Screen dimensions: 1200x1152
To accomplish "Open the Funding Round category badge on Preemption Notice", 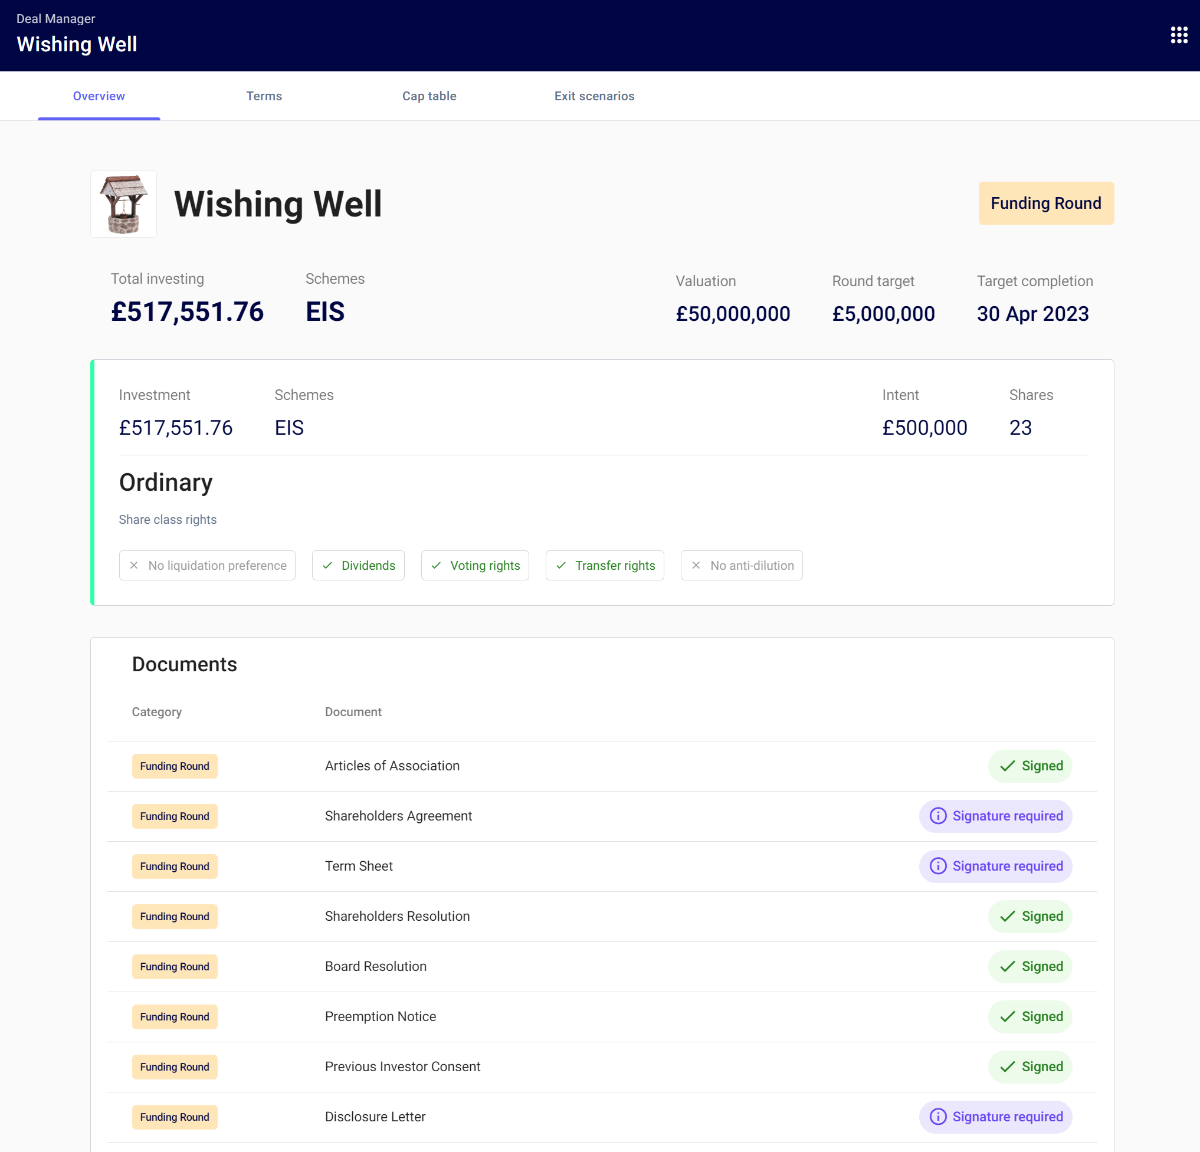I will point(175,1017).
